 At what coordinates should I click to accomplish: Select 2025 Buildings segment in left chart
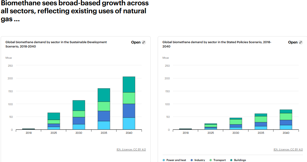coord(54,116)
